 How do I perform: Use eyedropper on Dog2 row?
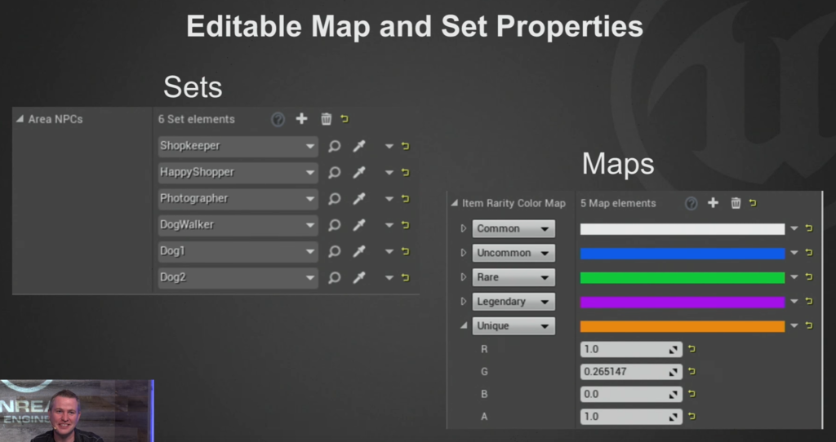point(359,277)
